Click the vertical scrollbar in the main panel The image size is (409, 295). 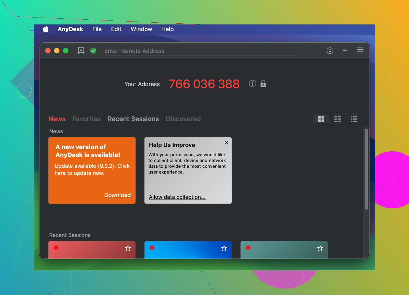click(x=366, y=169)
